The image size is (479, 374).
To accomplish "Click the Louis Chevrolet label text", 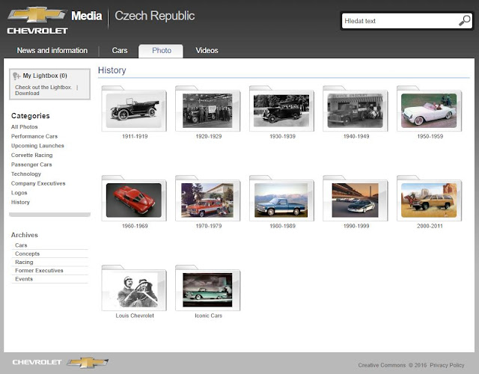I will click(135, 316).
